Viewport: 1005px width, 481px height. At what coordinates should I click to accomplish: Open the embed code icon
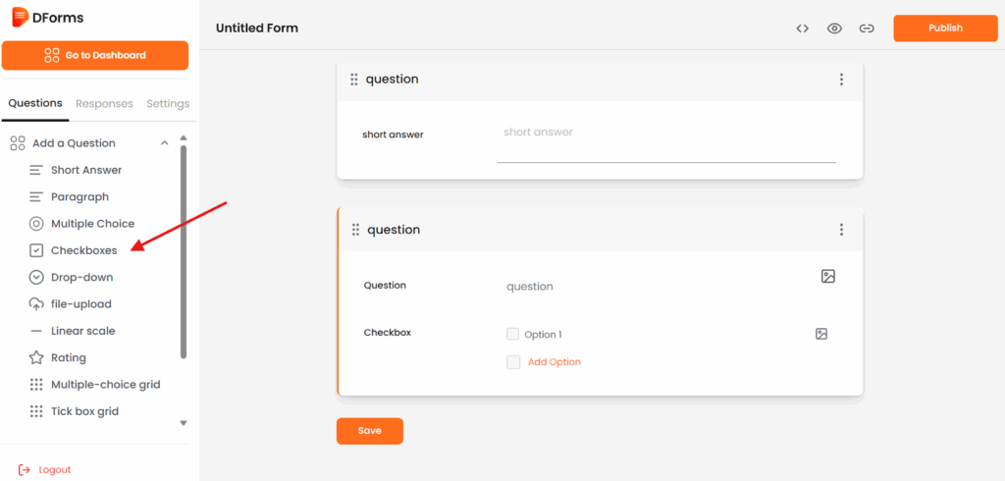coord(803,28)
